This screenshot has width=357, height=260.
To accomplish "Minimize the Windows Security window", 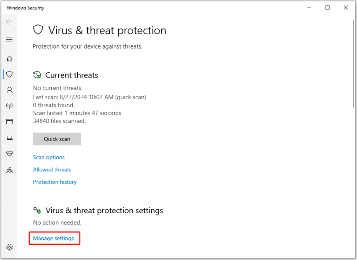I will tap(309, 8).
